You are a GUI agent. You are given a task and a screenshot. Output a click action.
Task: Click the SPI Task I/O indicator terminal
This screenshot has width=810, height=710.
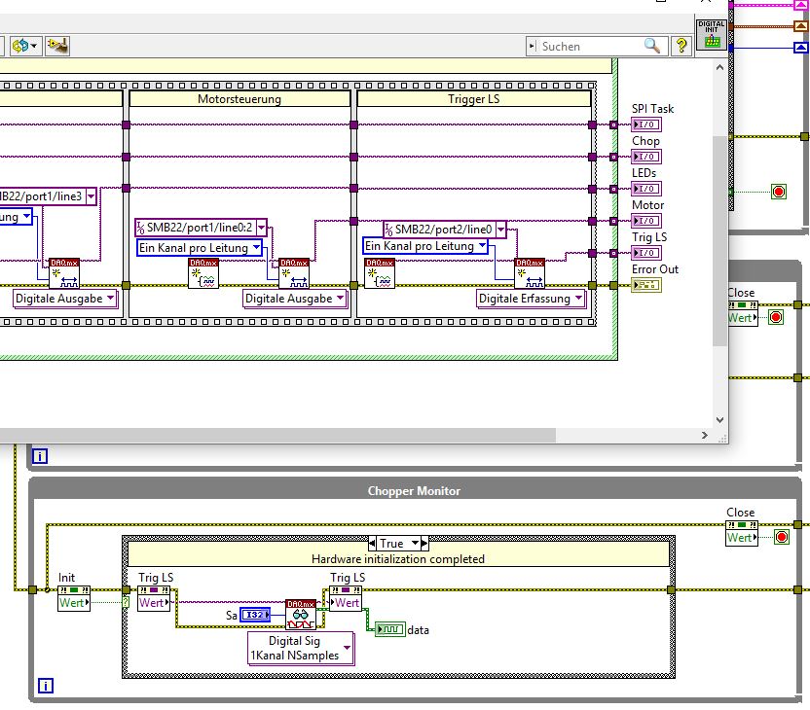tap(644, 124)
